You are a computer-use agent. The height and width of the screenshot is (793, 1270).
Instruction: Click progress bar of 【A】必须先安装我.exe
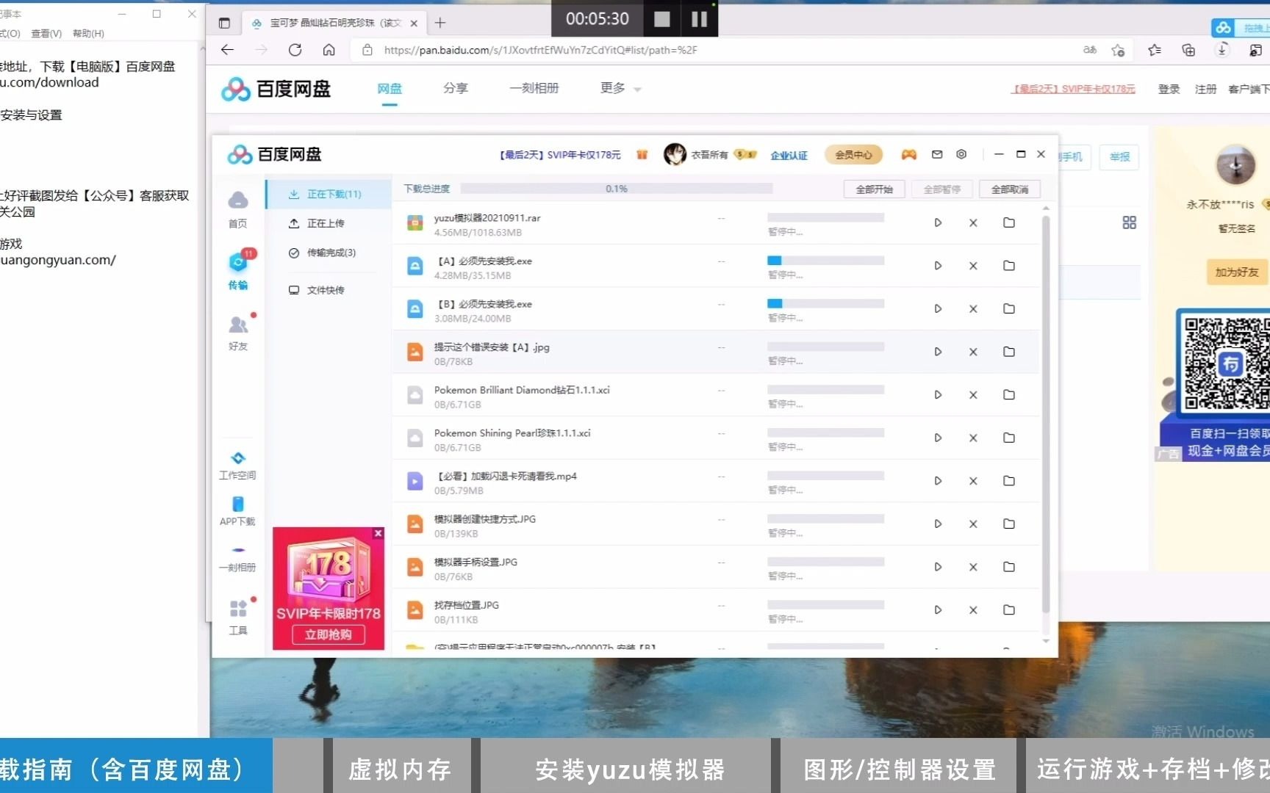point(825,261)
